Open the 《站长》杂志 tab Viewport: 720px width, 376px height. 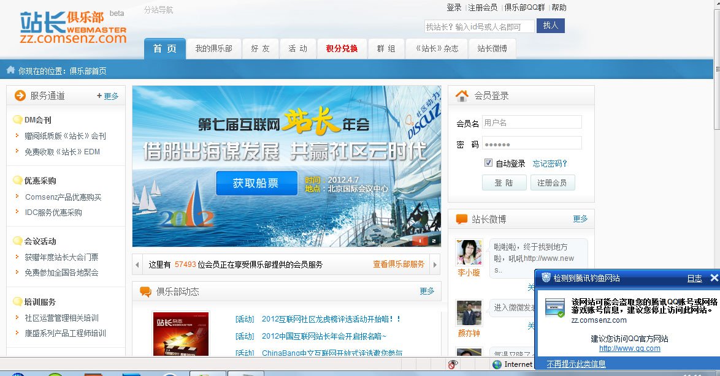click(437, 48)
